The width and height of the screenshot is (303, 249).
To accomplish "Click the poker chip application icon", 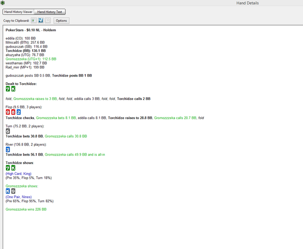I will click(x=3, y=3).
